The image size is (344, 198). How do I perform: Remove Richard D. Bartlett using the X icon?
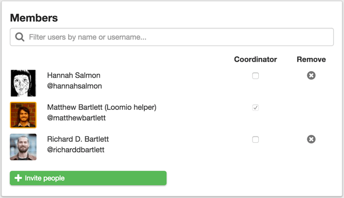tap(311, 139)
